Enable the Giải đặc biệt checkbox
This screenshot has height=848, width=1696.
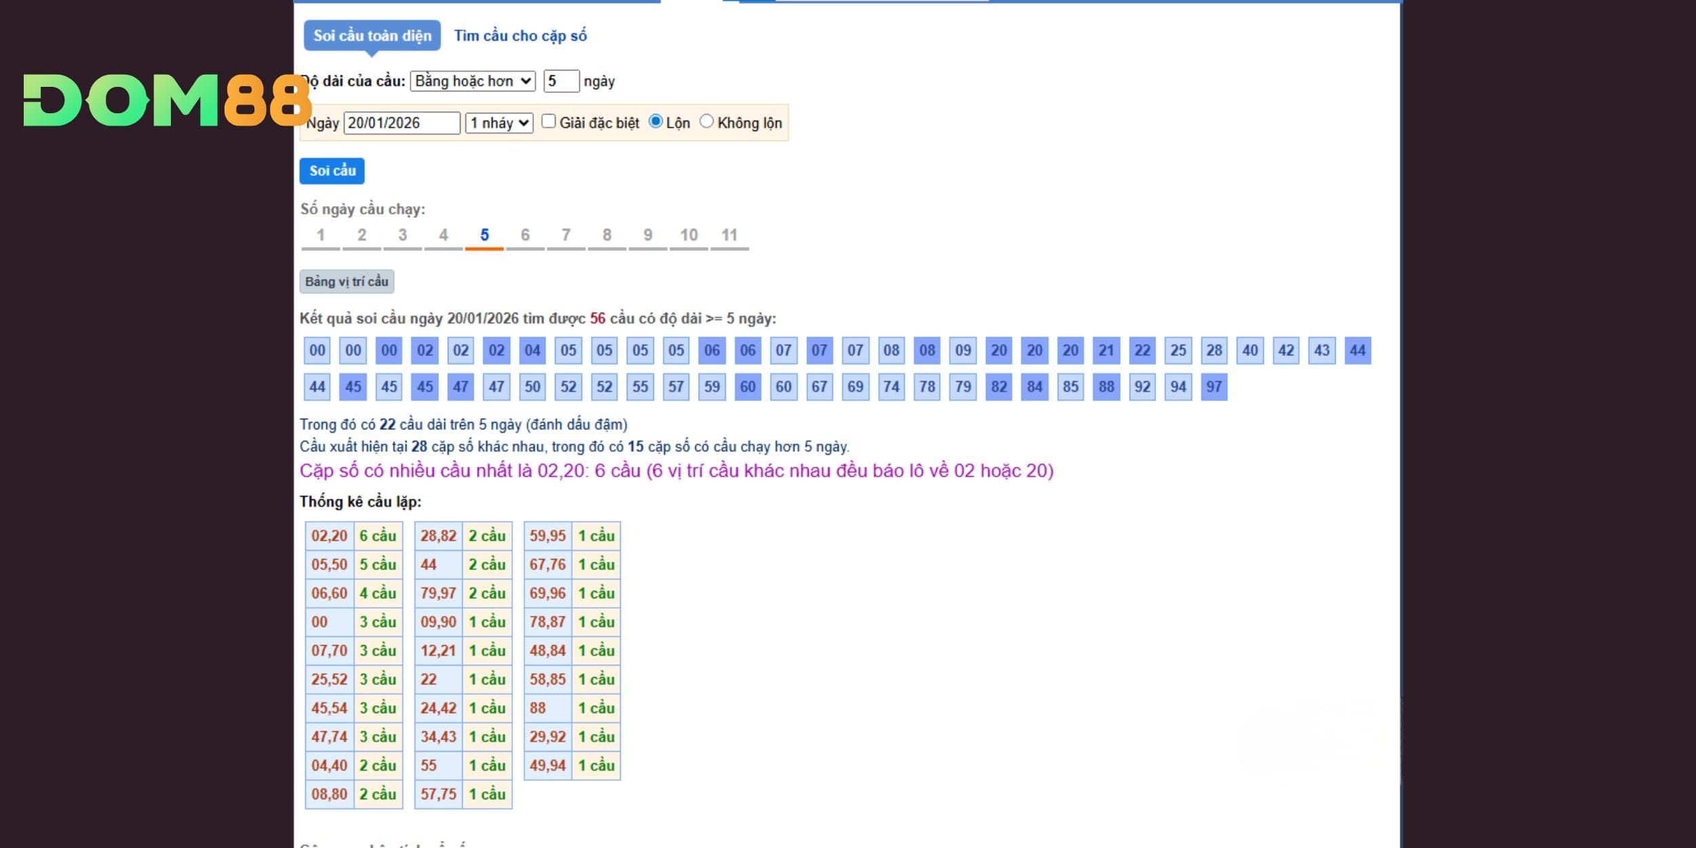[549, 121]
